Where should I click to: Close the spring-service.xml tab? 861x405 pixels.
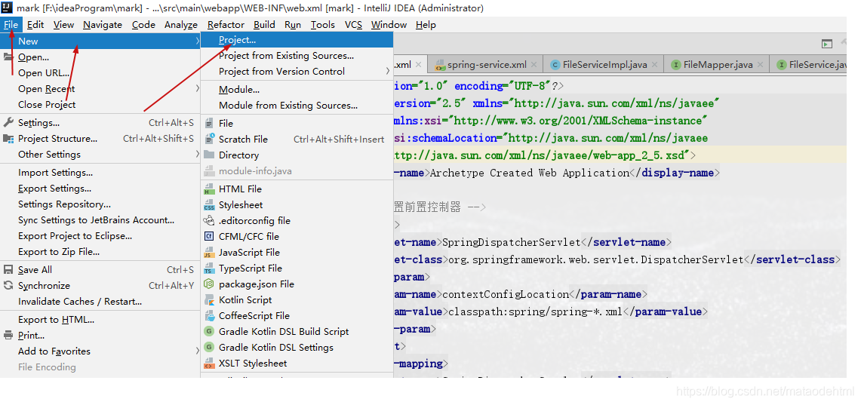pyautogui.click(x=534, y=65)
